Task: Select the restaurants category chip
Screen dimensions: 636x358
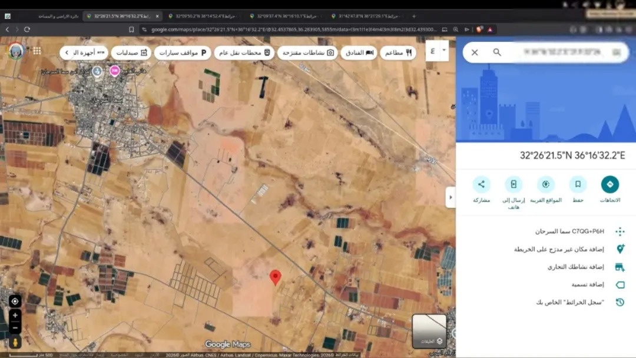Action: click(398, 53)
